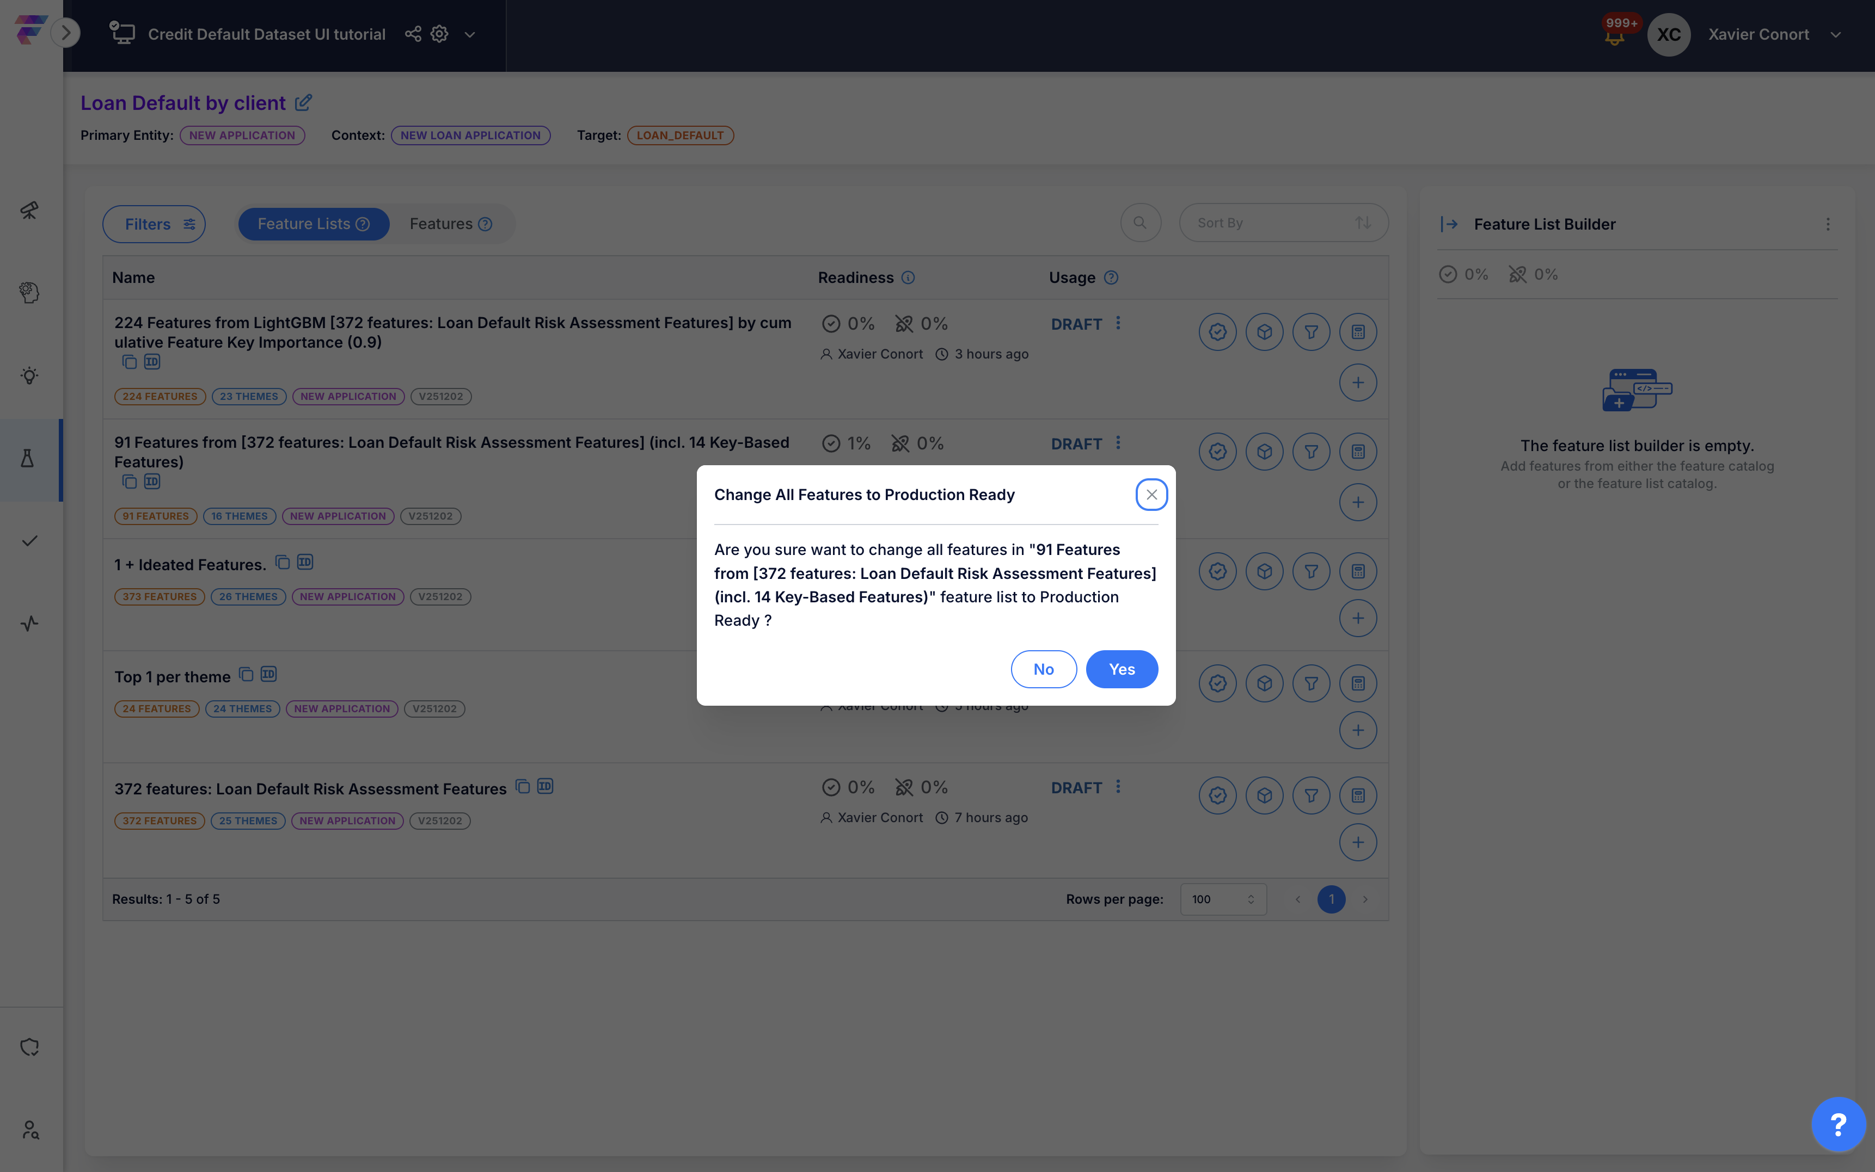Close the Production Ready dialog
This screenshot has height=1172, width=1875.
click(x=1151, y=495)
